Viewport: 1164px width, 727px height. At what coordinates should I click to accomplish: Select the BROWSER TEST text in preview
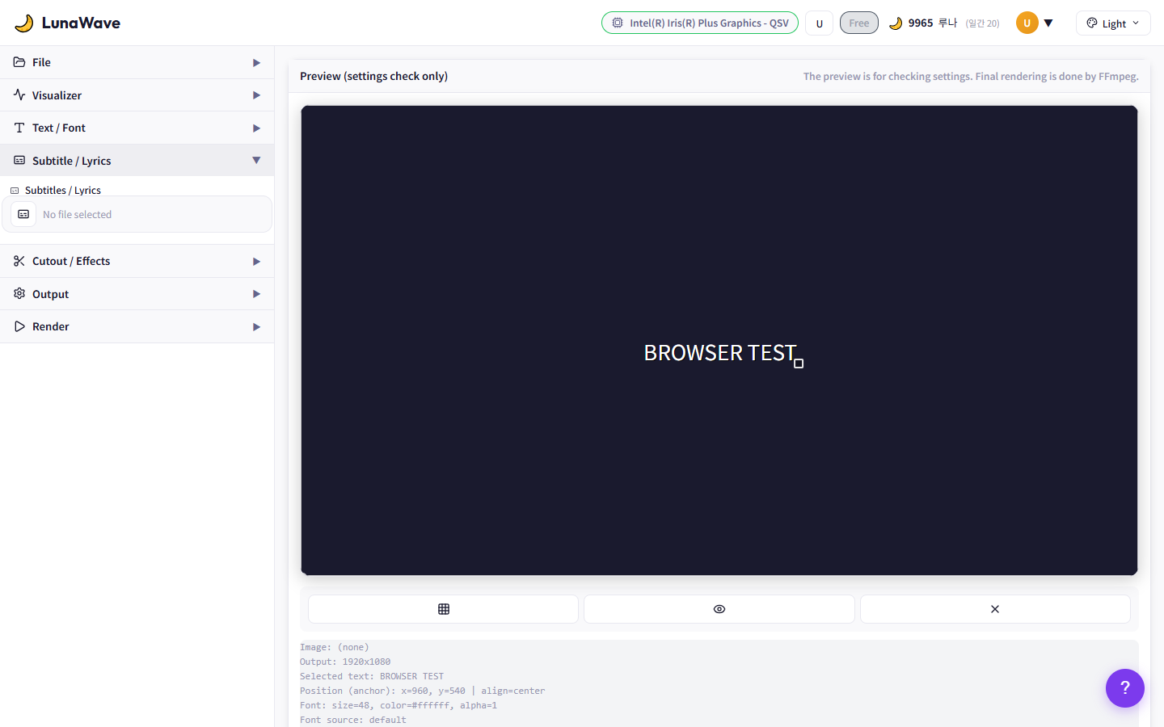[719, 353]
